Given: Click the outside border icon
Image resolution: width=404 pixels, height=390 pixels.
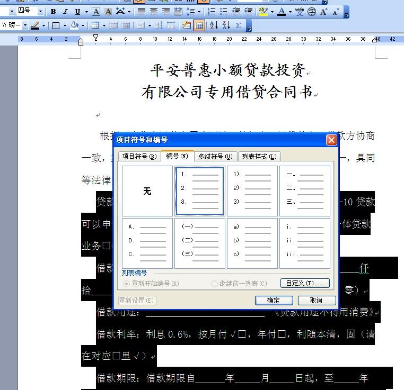Looking at the screenshot, I should pos(56,25).
